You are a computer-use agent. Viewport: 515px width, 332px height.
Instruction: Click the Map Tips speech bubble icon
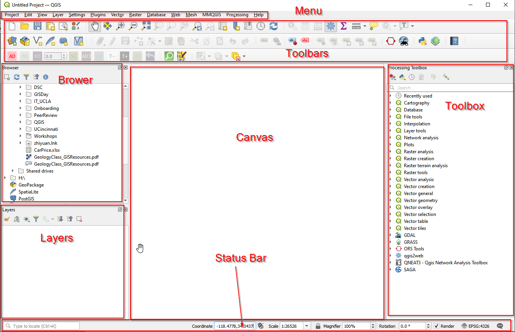pos(373,26)
